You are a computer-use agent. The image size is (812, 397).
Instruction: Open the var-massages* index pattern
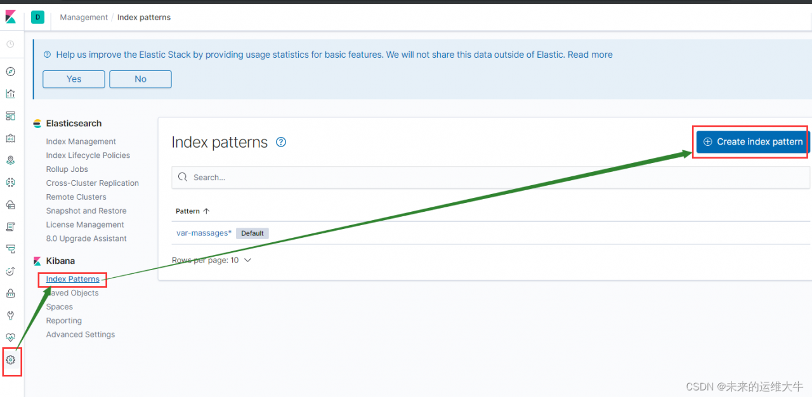(204, 233)
